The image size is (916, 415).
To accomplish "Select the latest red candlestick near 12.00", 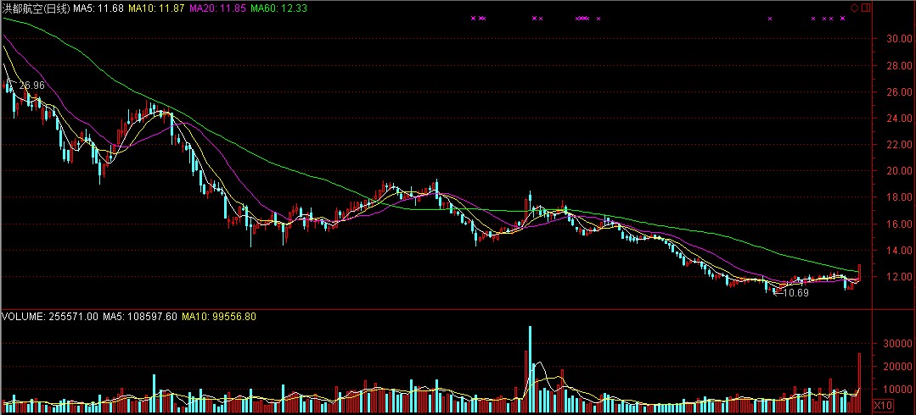I will pyautogui.click(x=859, y=273).
